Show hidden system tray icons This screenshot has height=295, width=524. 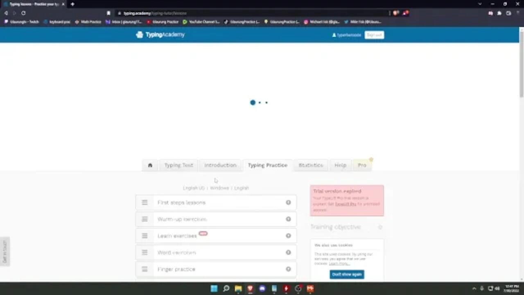474,288
